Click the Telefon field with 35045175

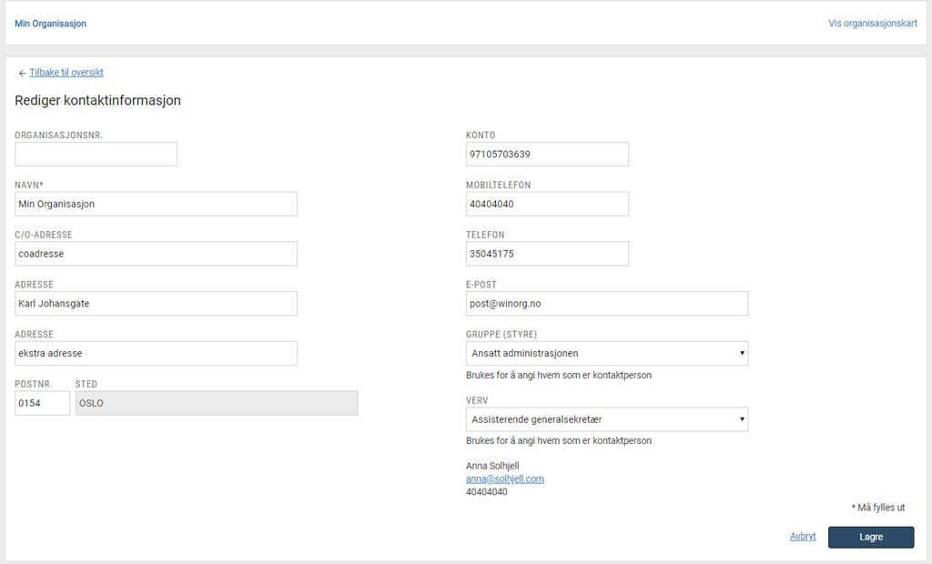click(547, 254)
